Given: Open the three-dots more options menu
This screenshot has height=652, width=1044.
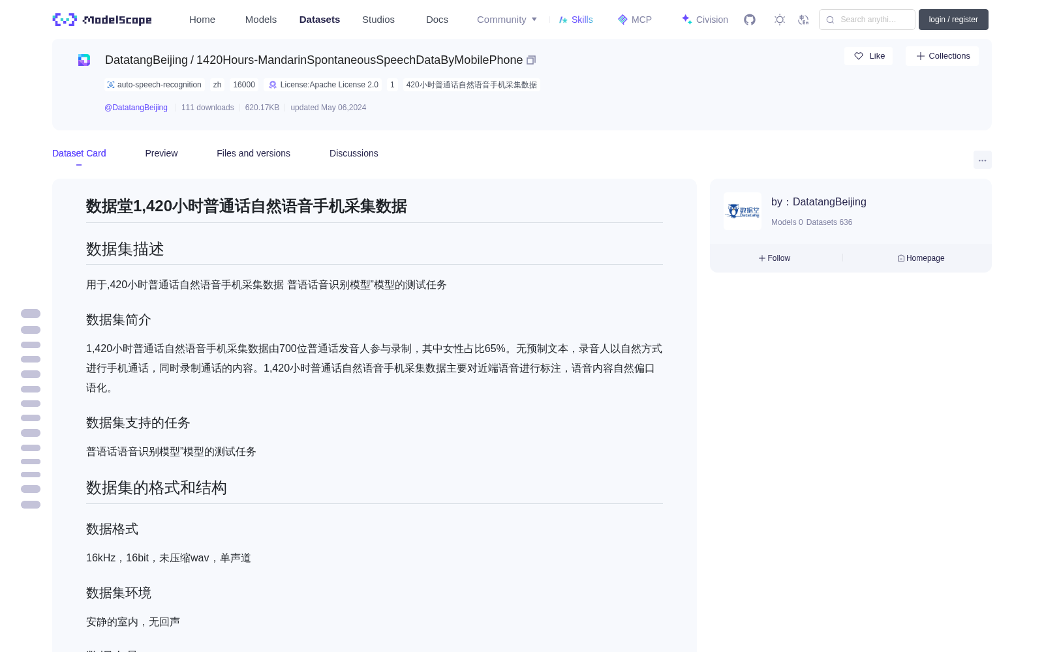Looking at the screenshot, I should tap(983, 160).
